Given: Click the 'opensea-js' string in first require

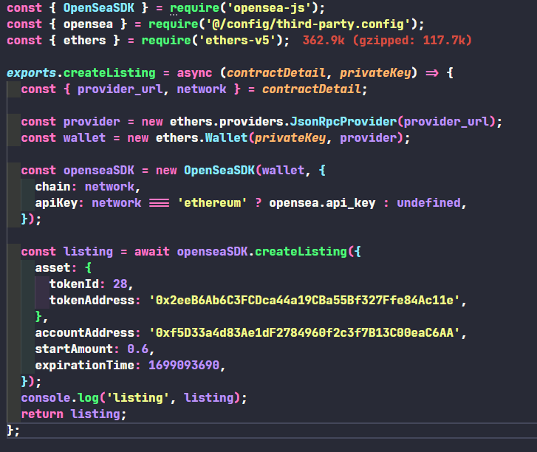Looking at the screenshot, I should pos(270,8).
